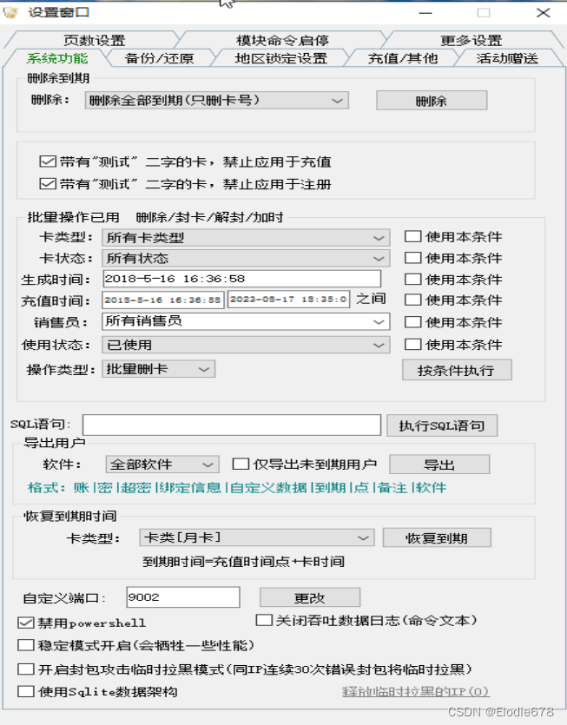567x725 pixels.
Task: Minimize the 设置窗口 window
Action: pos(425,12)
